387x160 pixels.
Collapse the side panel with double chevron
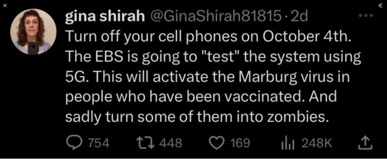point(380,5)
